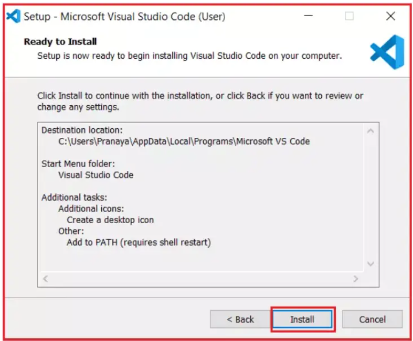Viewport: 413px width, 341px height.
Task: Click the scroll right arrow in summary box
Action: click(356, 279)
